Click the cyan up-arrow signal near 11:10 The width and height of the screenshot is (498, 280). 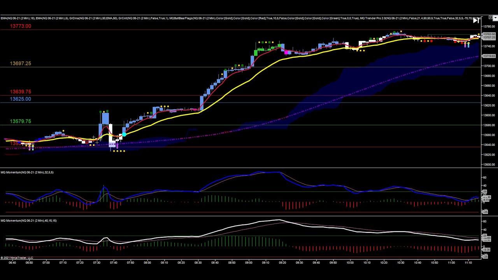pyautogui.click(x=469, y=45)
